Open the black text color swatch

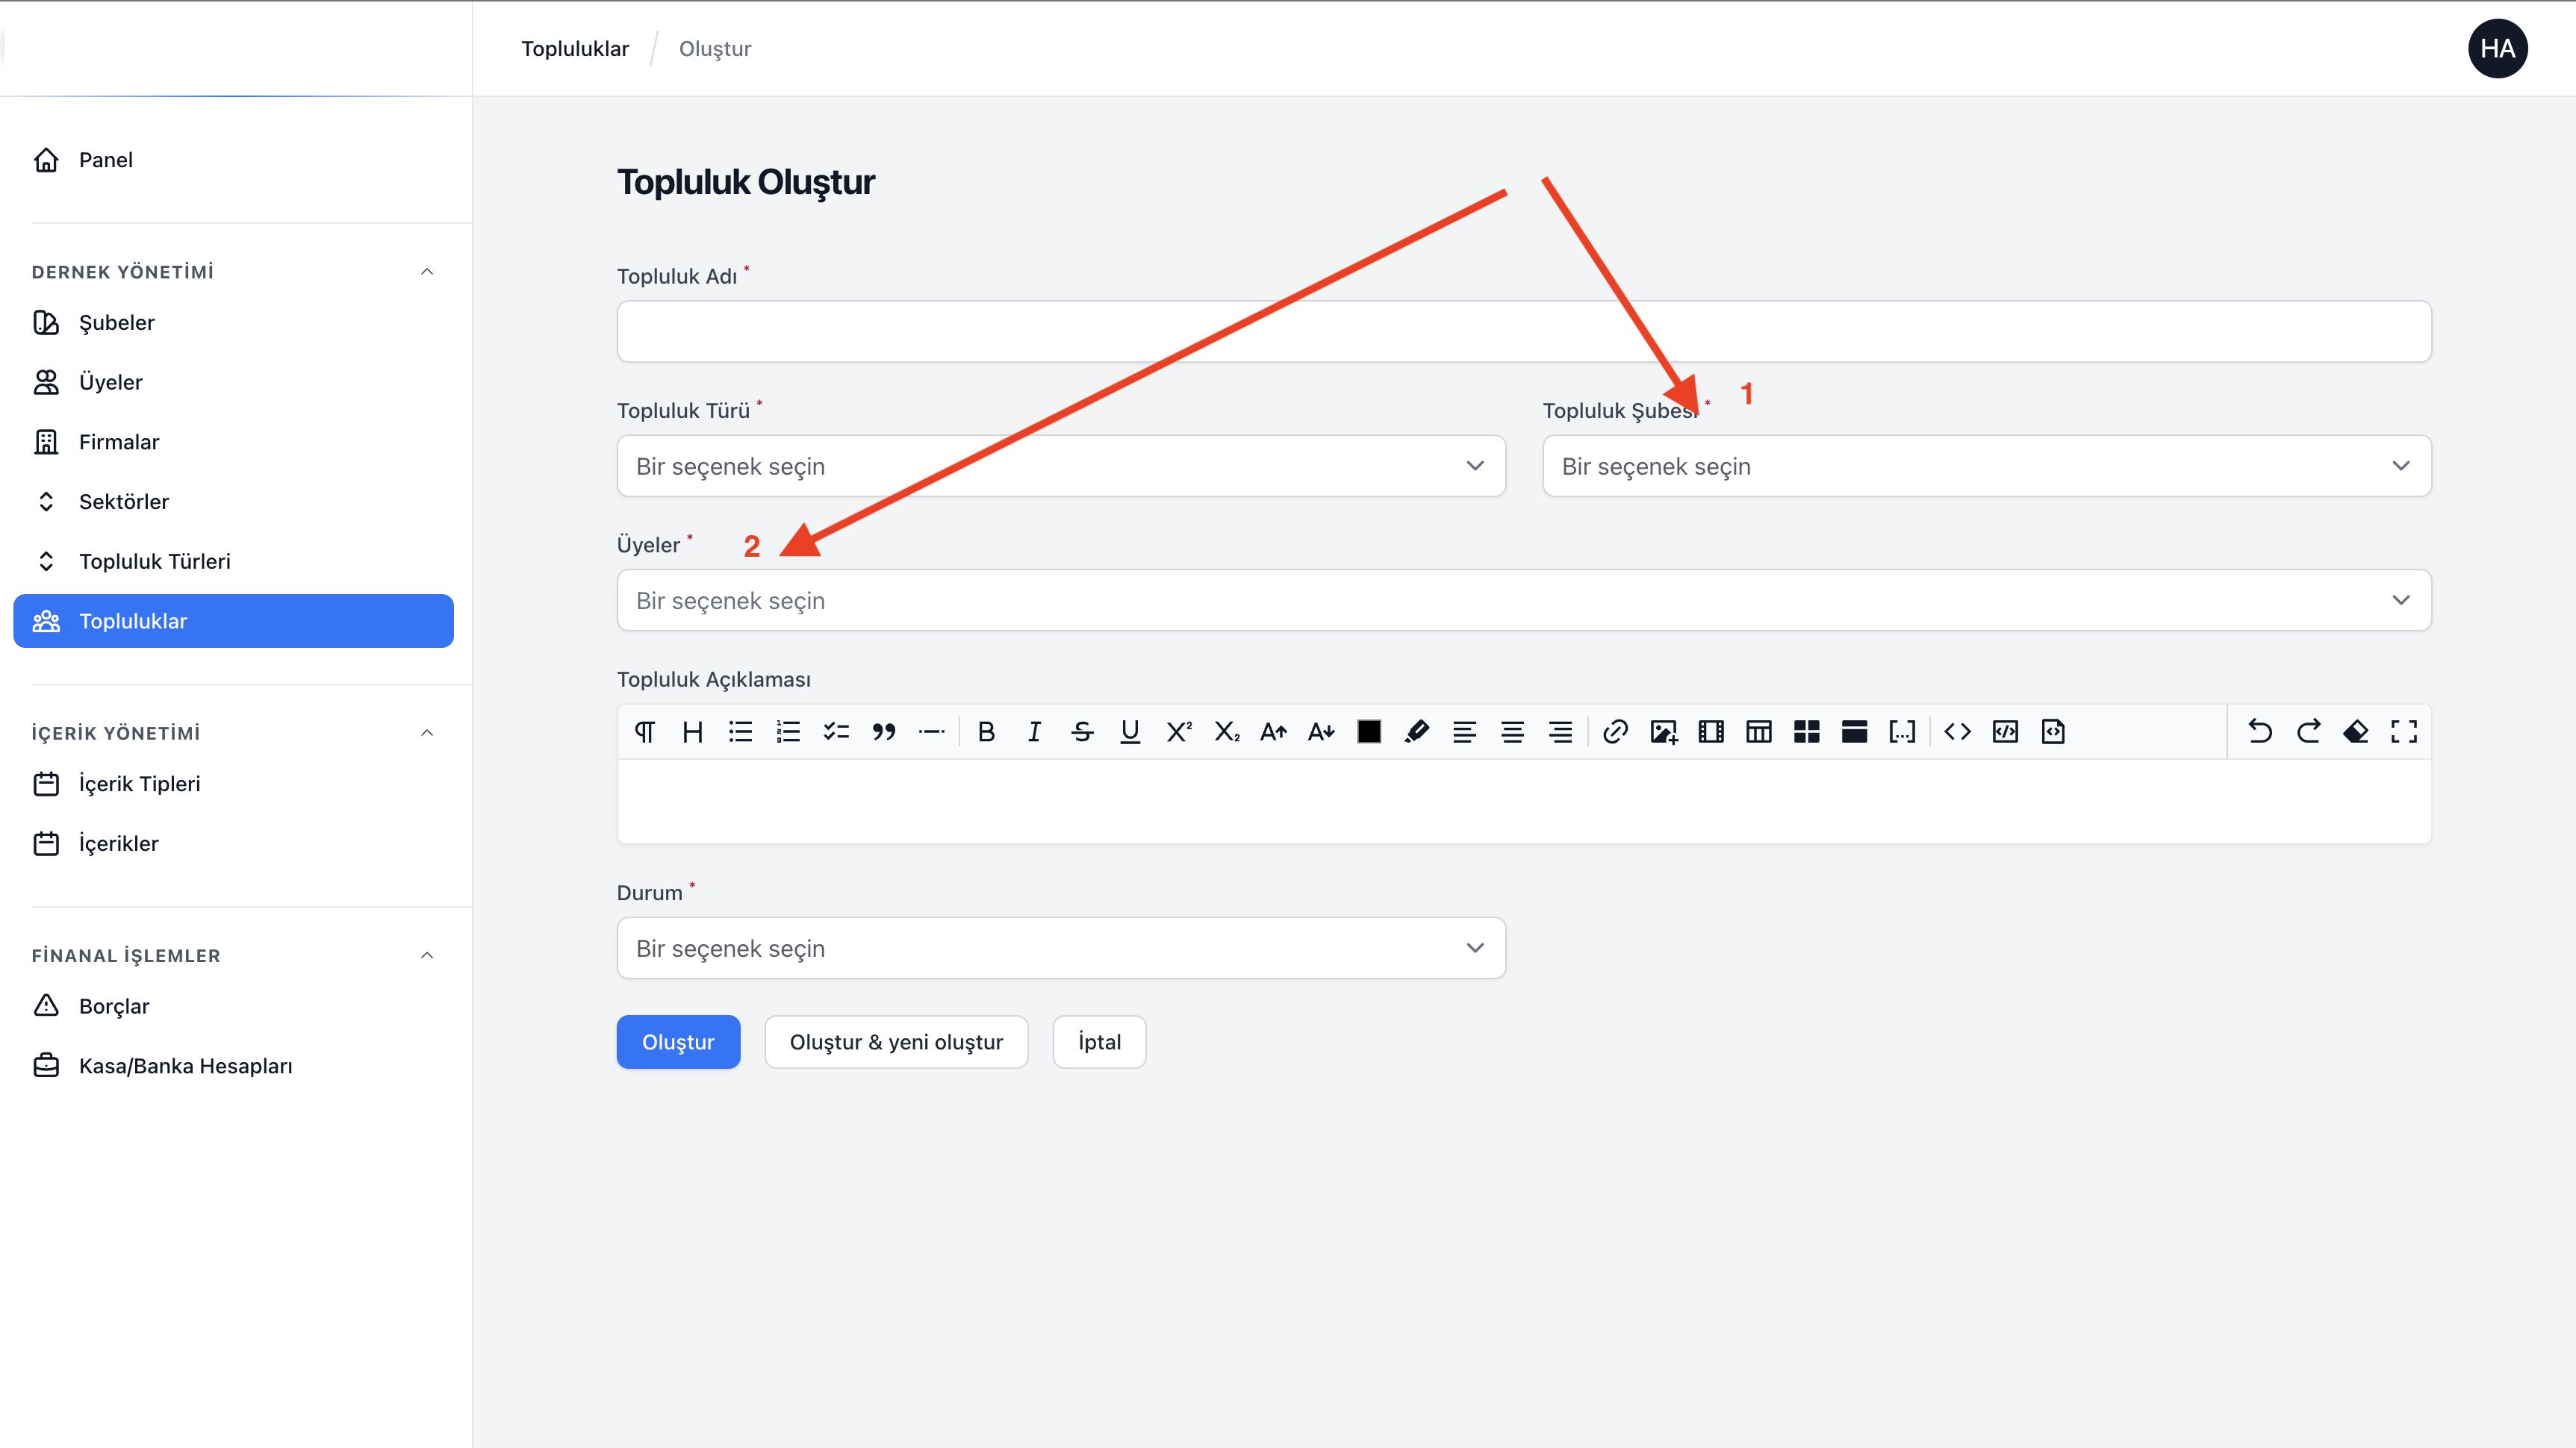[1369, 731]
